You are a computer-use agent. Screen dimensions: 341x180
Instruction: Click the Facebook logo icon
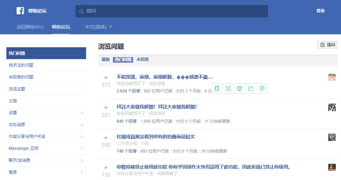pyautogui.click(x=20, y=11)
